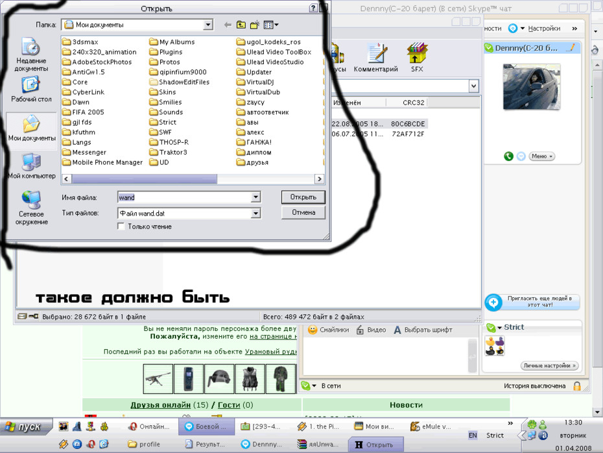Click the back arrow in Open dialog

[x=228, y=25]
